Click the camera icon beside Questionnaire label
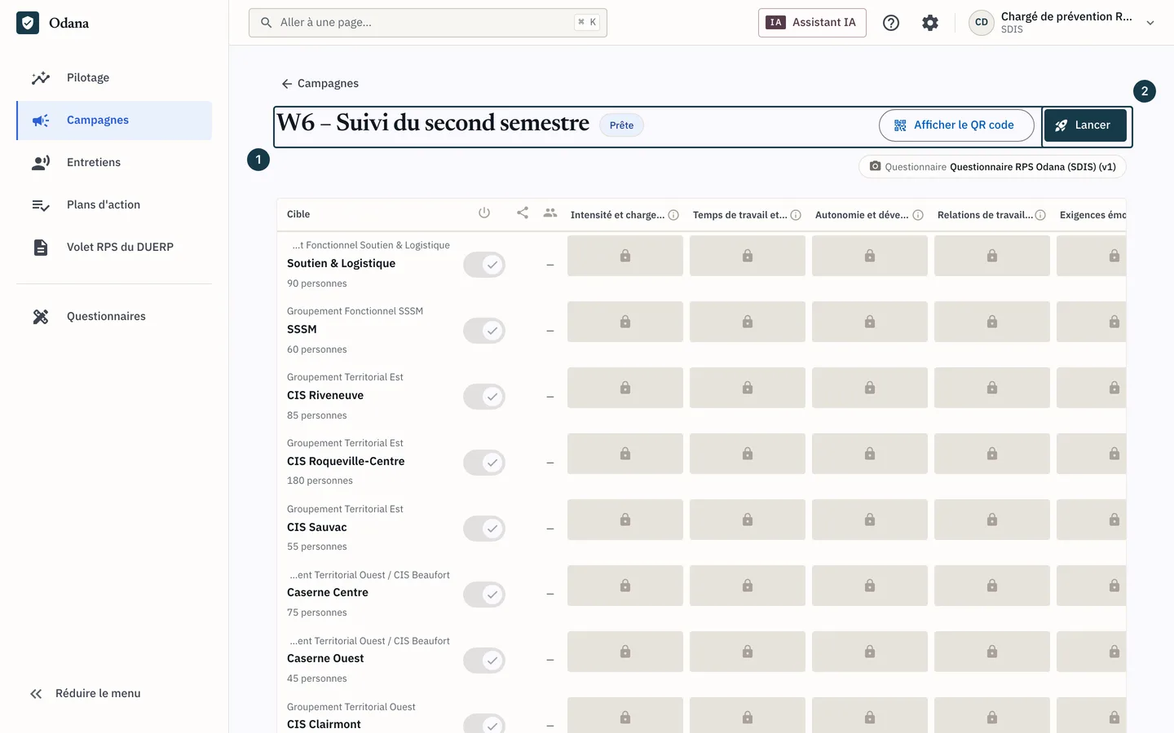This screenshot has height=733, width=1174. [x=875, y=166]
